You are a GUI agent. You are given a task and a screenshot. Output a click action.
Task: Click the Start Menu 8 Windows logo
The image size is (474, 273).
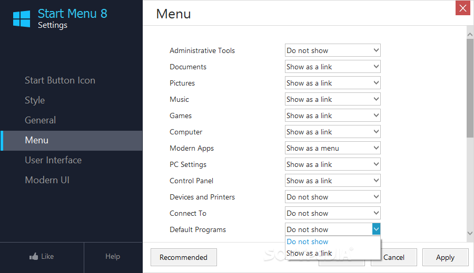22,19
